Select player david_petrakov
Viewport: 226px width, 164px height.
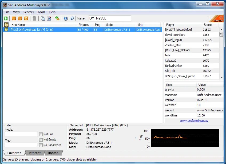192,35
